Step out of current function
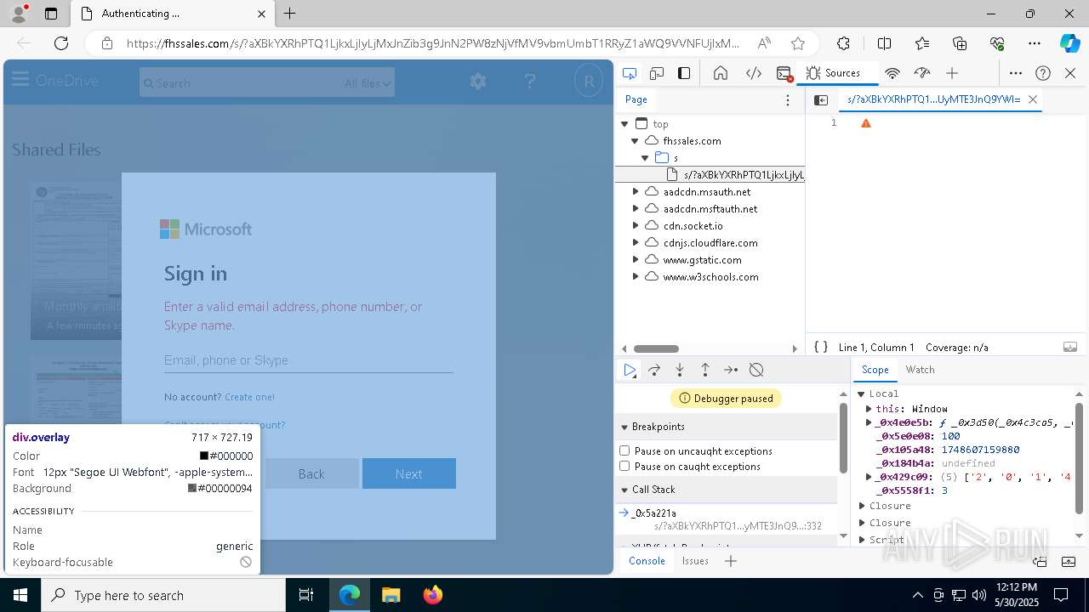The height and width of the screenshot is (612, 1089). click(705, 370)
